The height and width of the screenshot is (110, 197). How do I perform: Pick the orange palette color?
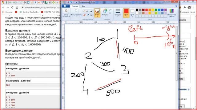(150, 10)
